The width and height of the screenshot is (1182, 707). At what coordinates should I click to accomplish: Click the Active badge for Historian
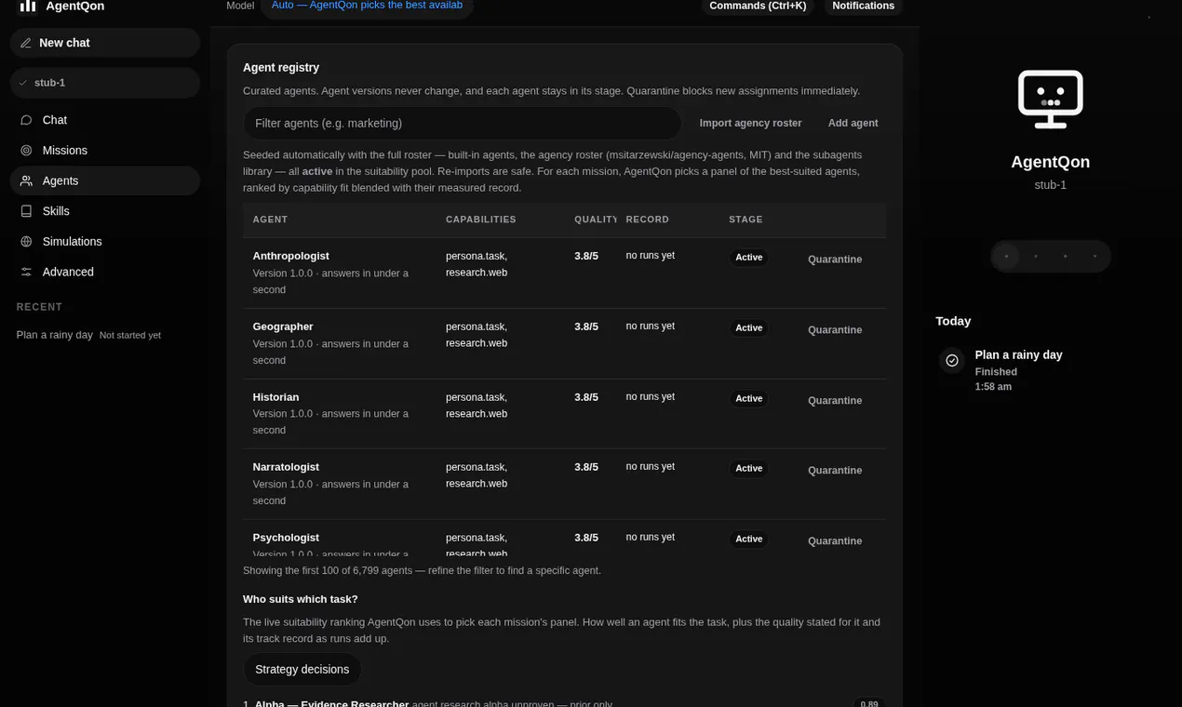tap(749, 399)
